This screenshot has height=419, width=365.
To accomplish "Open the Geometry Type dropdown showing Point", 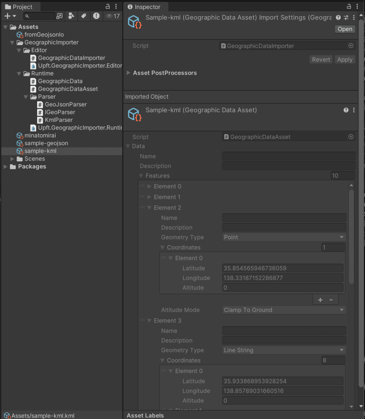I will click(284, 237).
